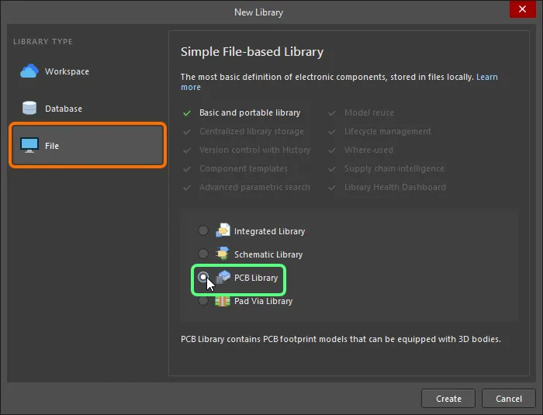The height and width of the screenshot is (415, 543).
Task: Click the File monitor icon
Action: tap(29, 146)
